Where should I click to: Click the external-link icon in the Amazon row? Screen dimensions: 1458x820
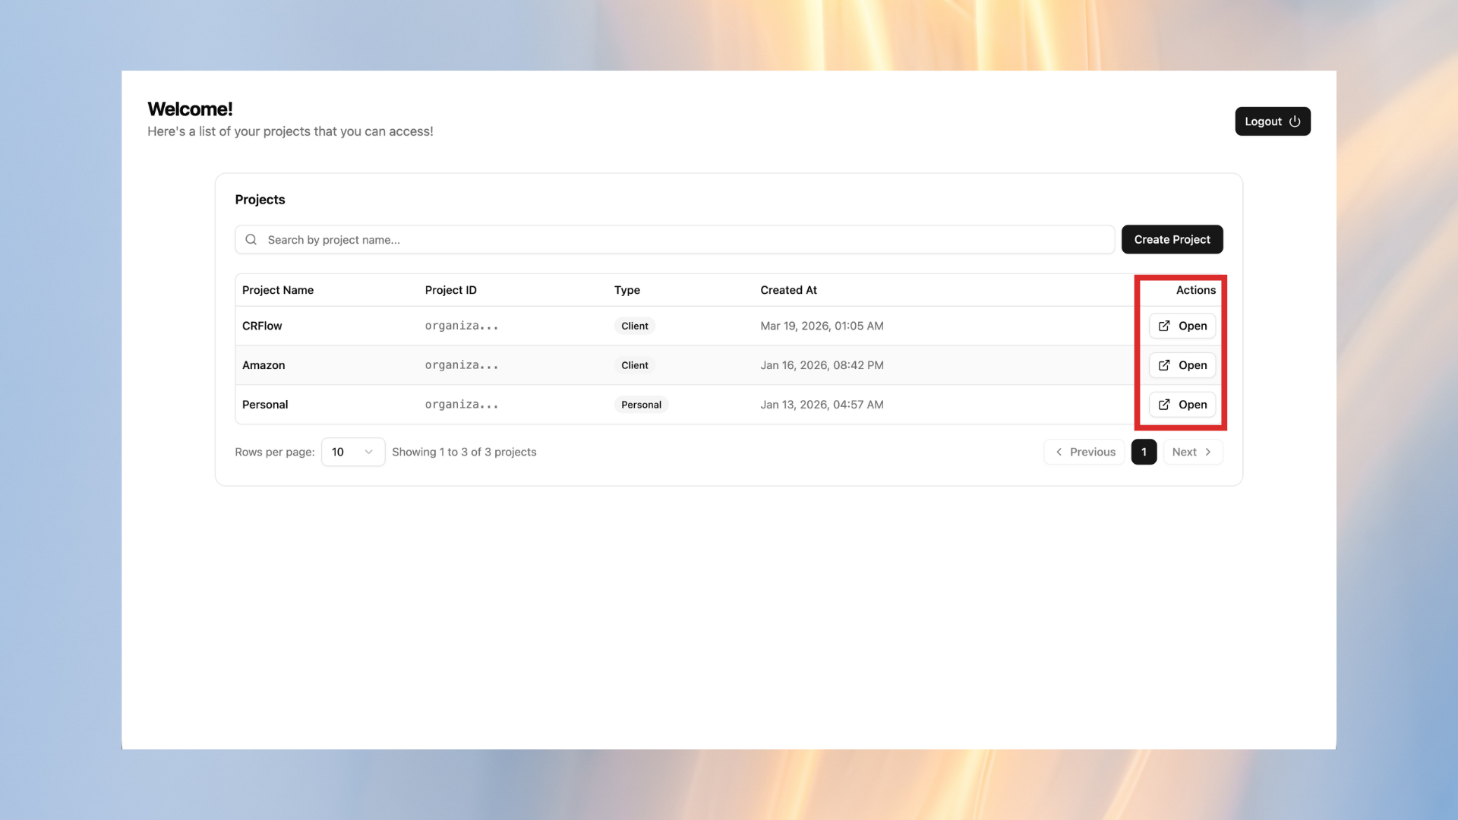point(1164,365)
